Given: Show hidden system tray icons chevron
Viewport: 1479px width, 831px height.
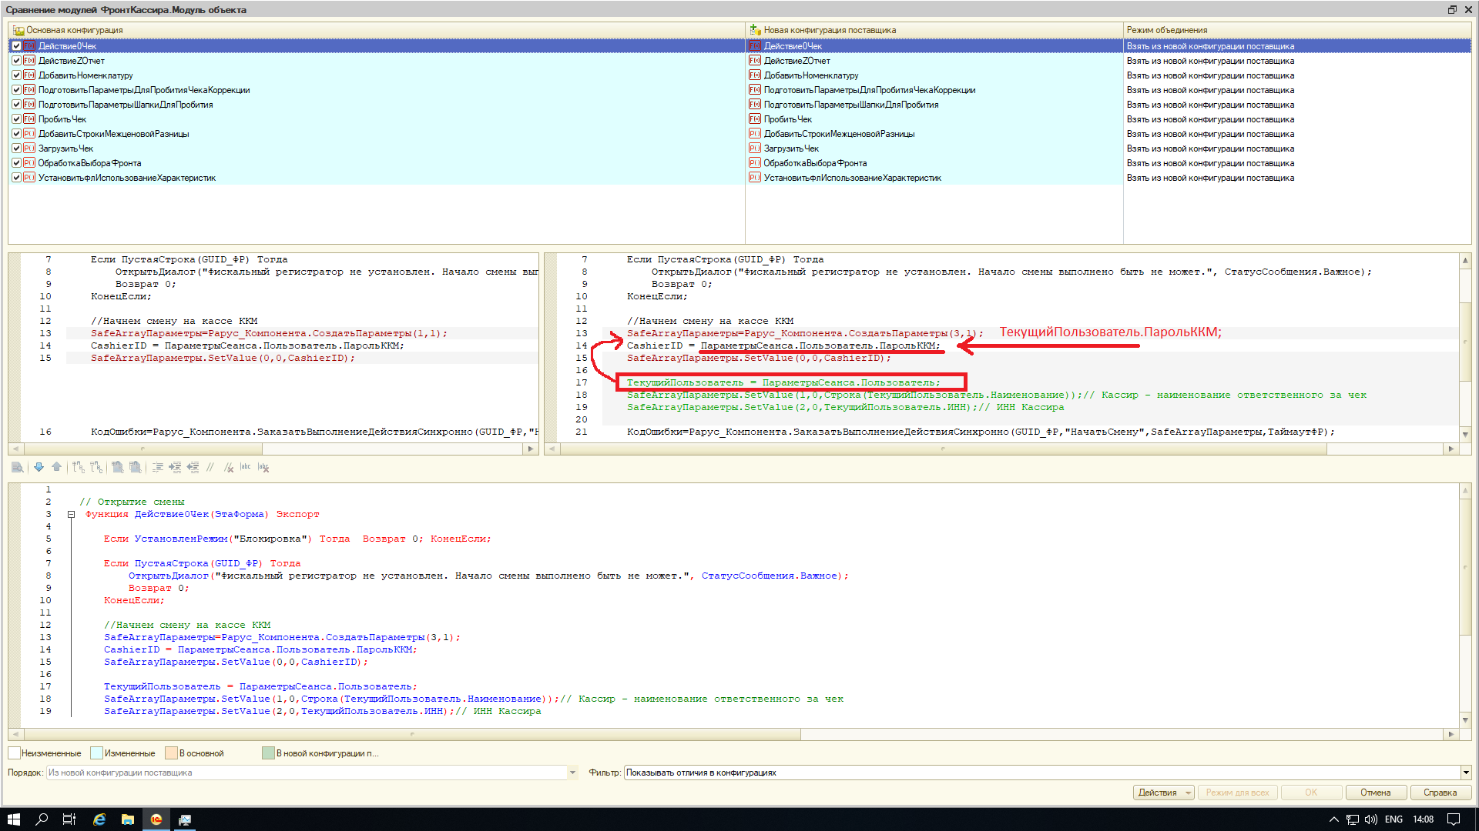Looking at the screenshot, I should pos(1334,819).
